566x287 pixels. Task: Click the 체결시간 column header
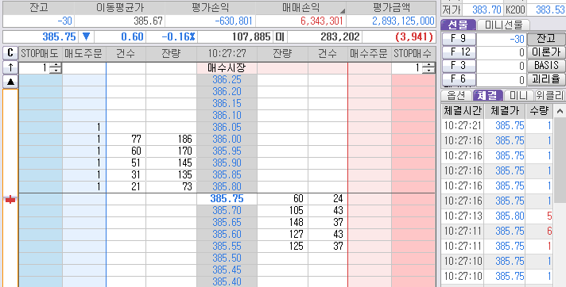463,112
